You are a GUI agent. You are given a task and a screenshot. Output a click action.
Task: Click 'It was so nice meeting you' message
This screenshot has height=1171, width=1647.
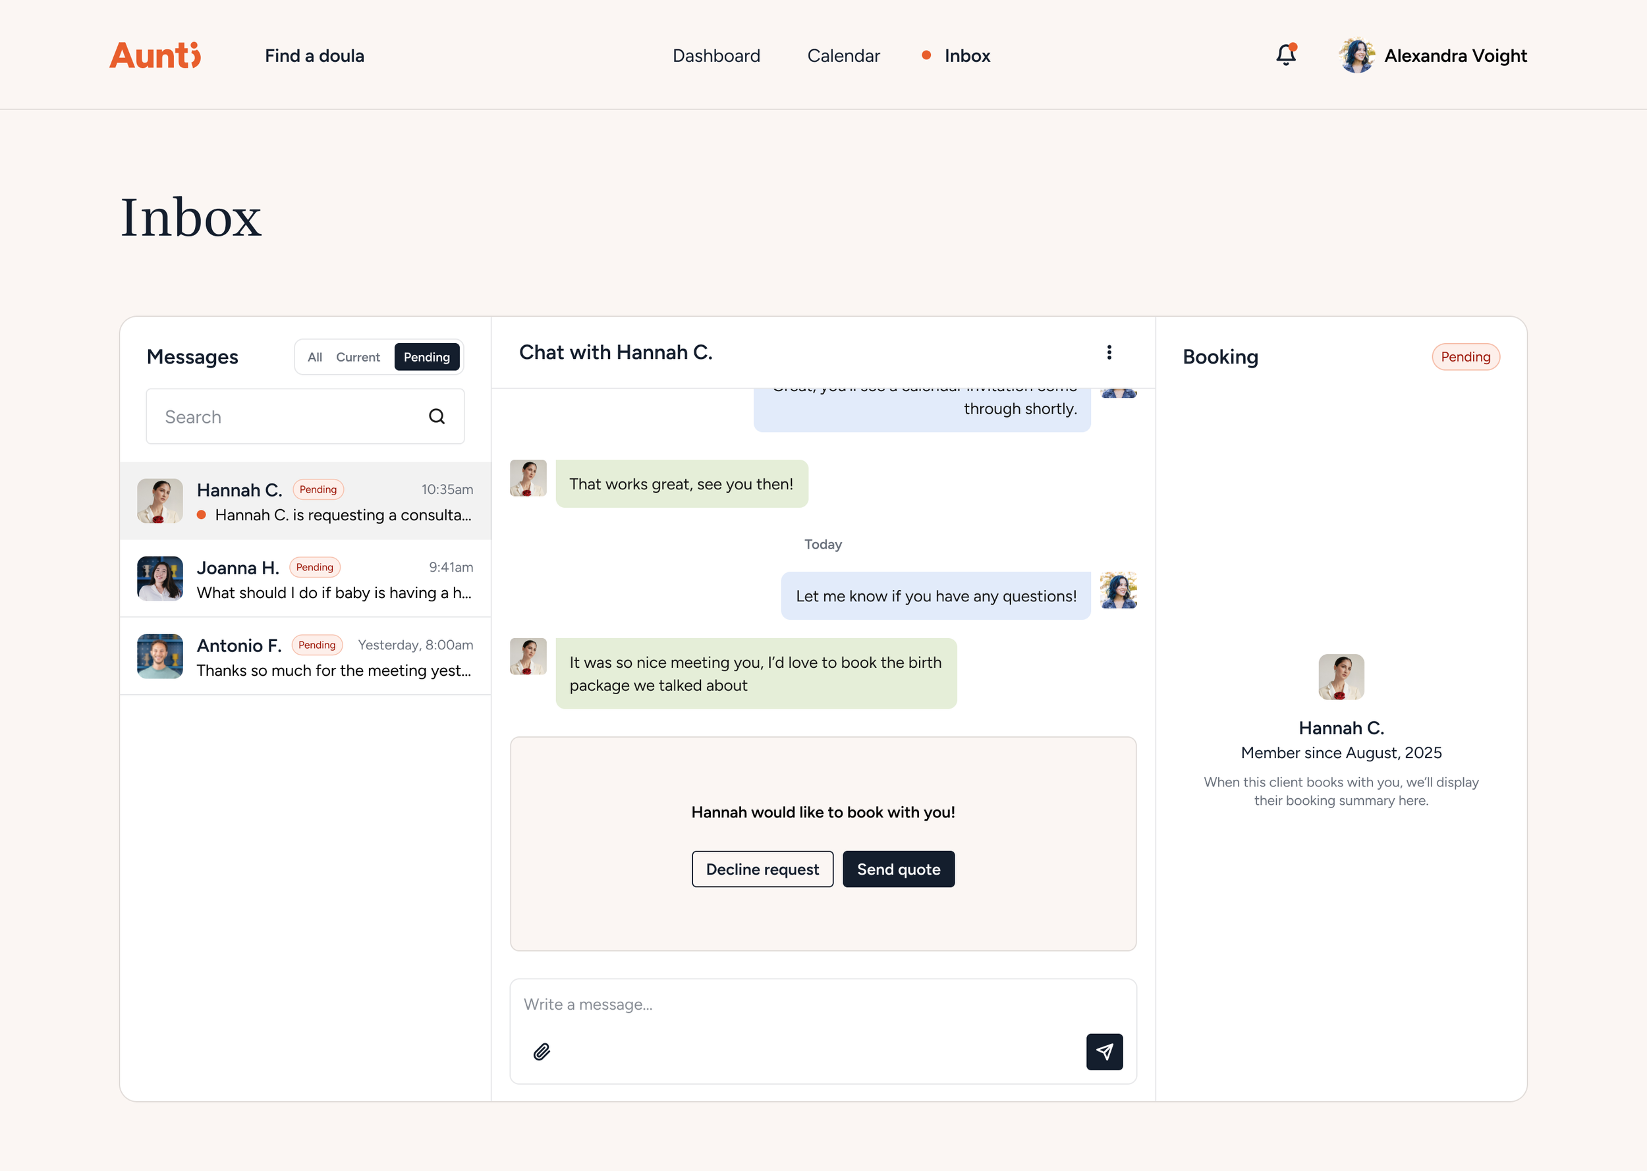(x=756, y=674)
